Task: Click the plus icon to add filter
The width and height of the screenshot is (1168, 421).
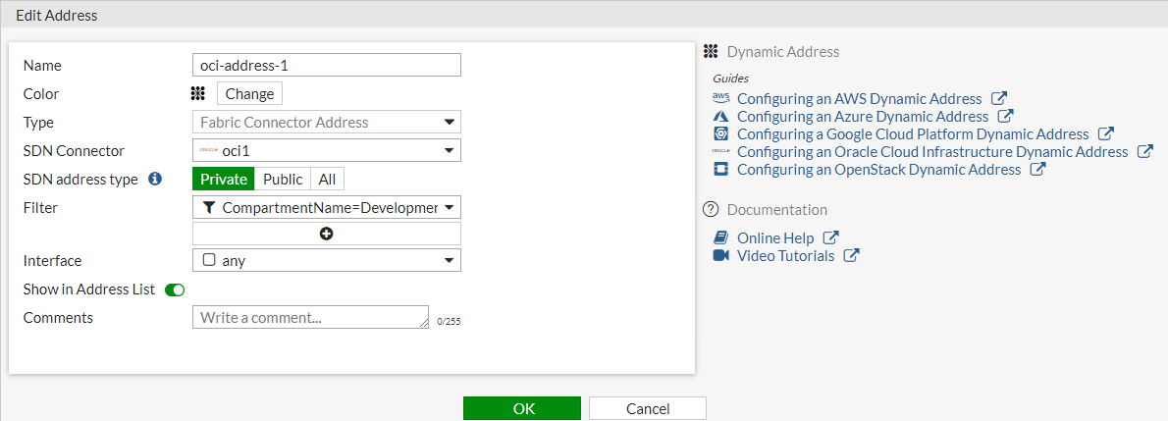Action: click(x=327, y=234)
